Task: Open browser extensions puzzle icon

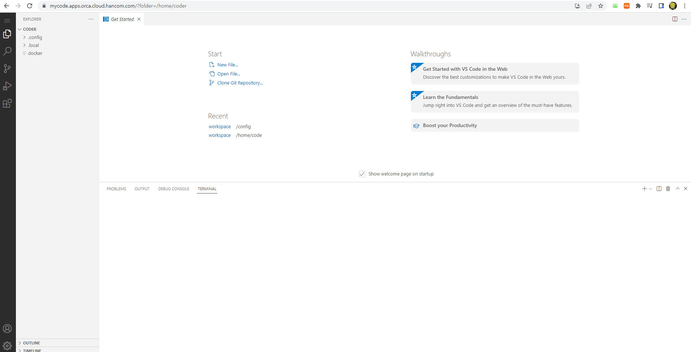Action: pos(638,6)
